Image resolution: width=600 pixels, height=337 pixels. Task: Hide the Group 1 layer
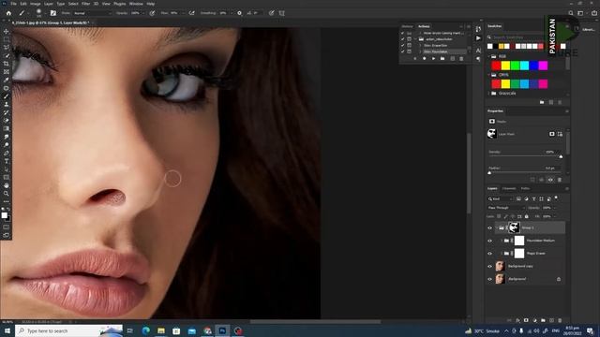click(x=489, y=228)
